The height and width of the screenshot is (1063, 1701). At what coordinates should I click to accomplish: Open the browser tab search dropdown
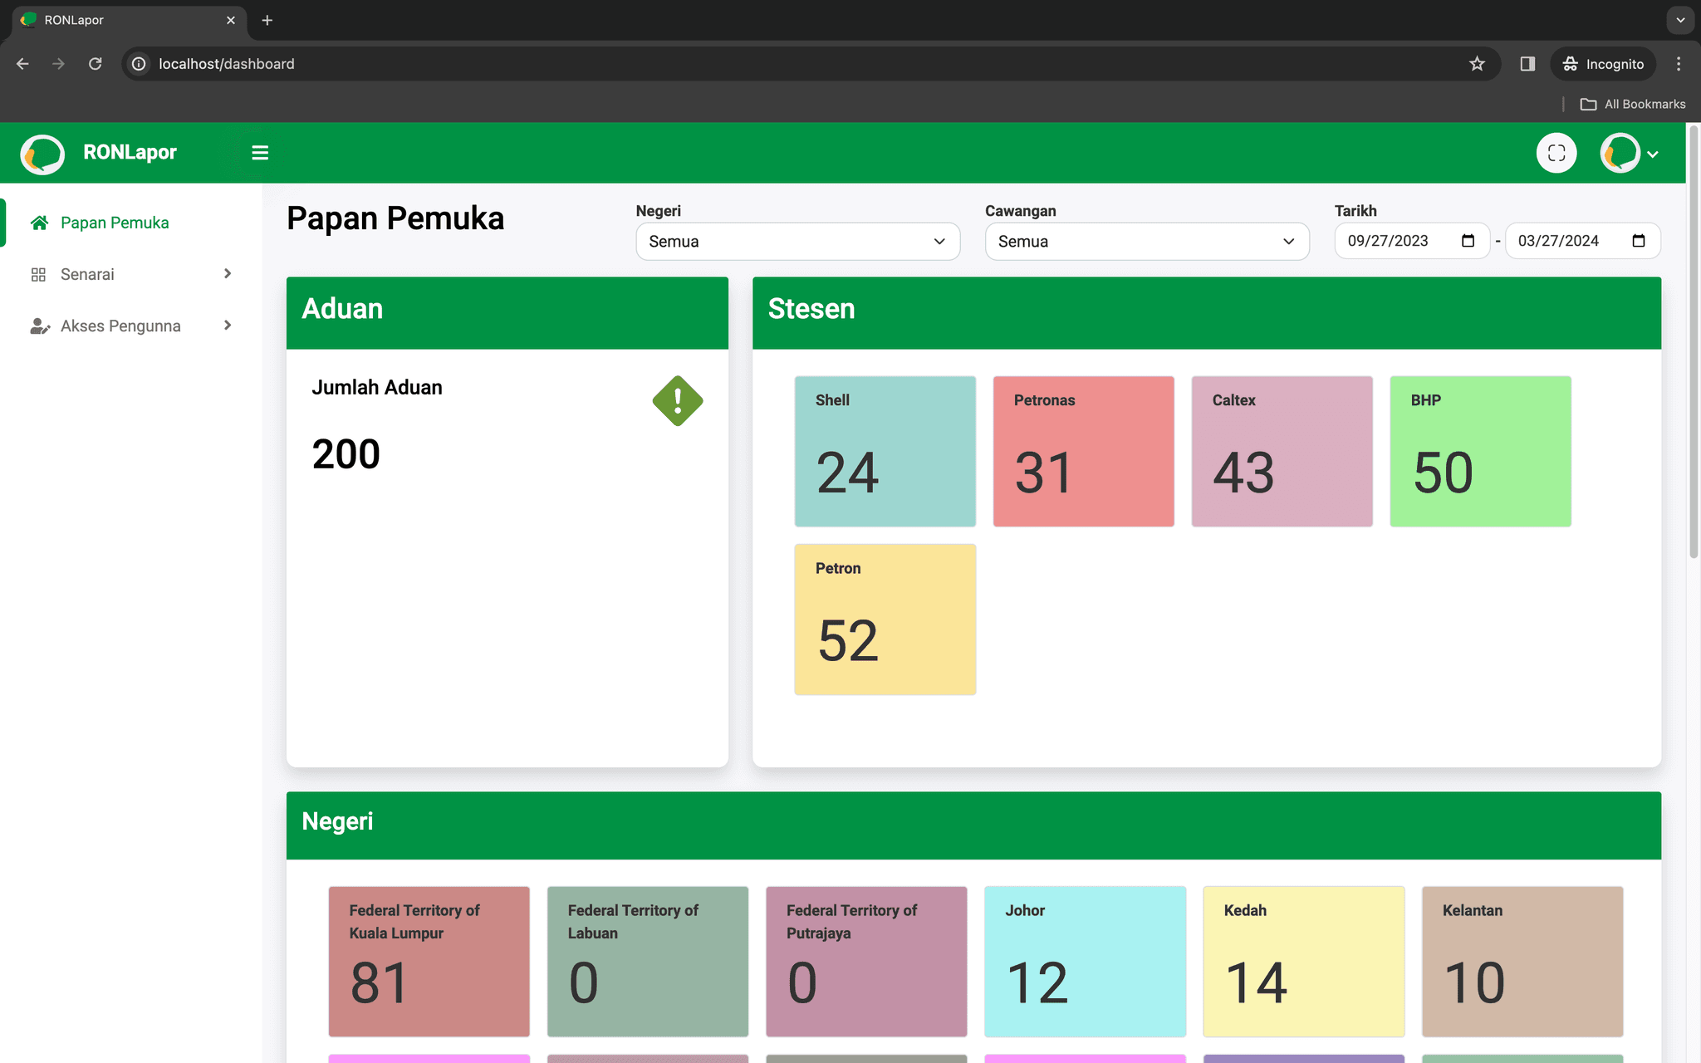coord(1680,20)
